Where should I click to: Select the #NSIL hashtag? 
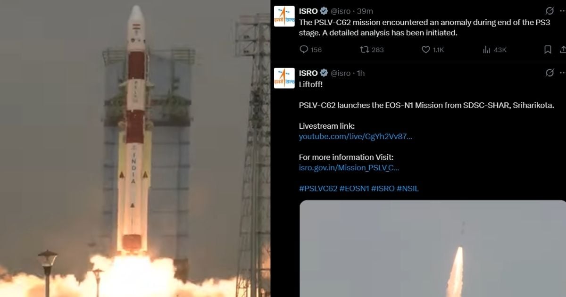(408, 189)
